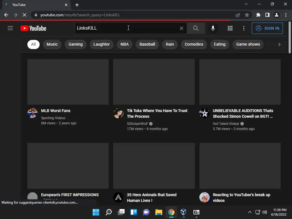Select the NBA filter chip
Image resolution: width=292 pixels, height=219 pixels.
pyautogui.click(x=124, y=44)
